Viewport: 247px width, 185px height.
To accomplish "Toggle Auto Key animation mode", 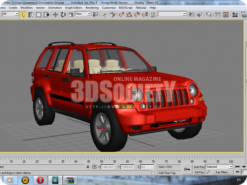I will click(199, 167).
